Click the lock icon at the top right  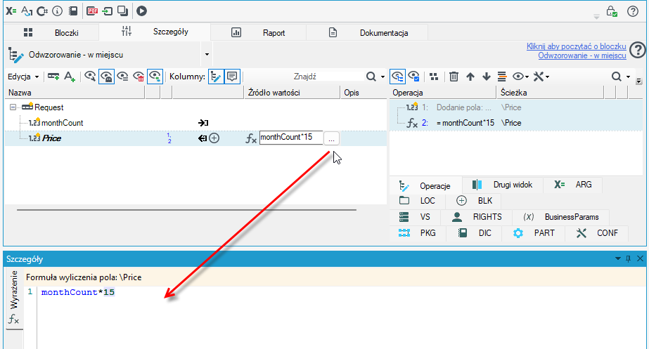point(612,11)
